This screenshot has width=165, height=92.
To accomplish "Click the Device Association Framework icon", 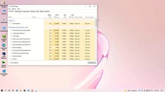I will [x=11, y=39].
